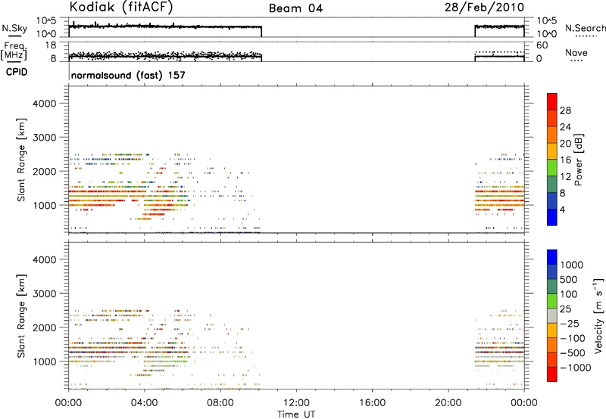606x419 pixels.
Task: Click the Velocity [m s⁻¹] colorbar title
Action: click(598, 315)
